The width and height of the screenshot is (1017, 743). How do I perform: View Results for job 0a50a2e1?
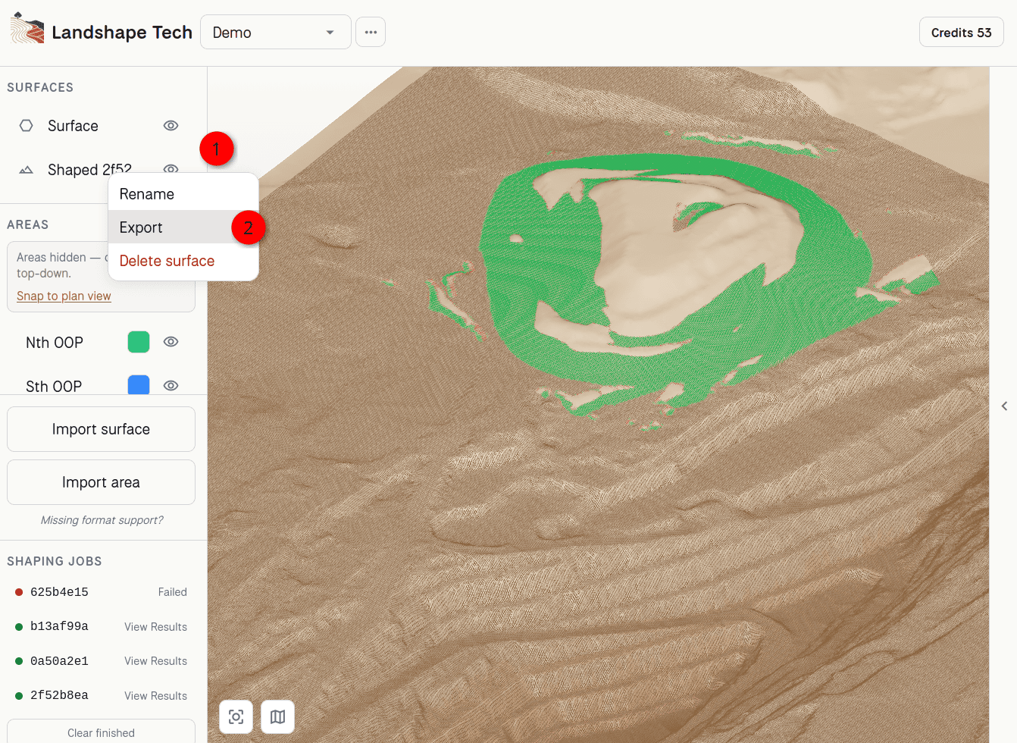pos(155,661)
